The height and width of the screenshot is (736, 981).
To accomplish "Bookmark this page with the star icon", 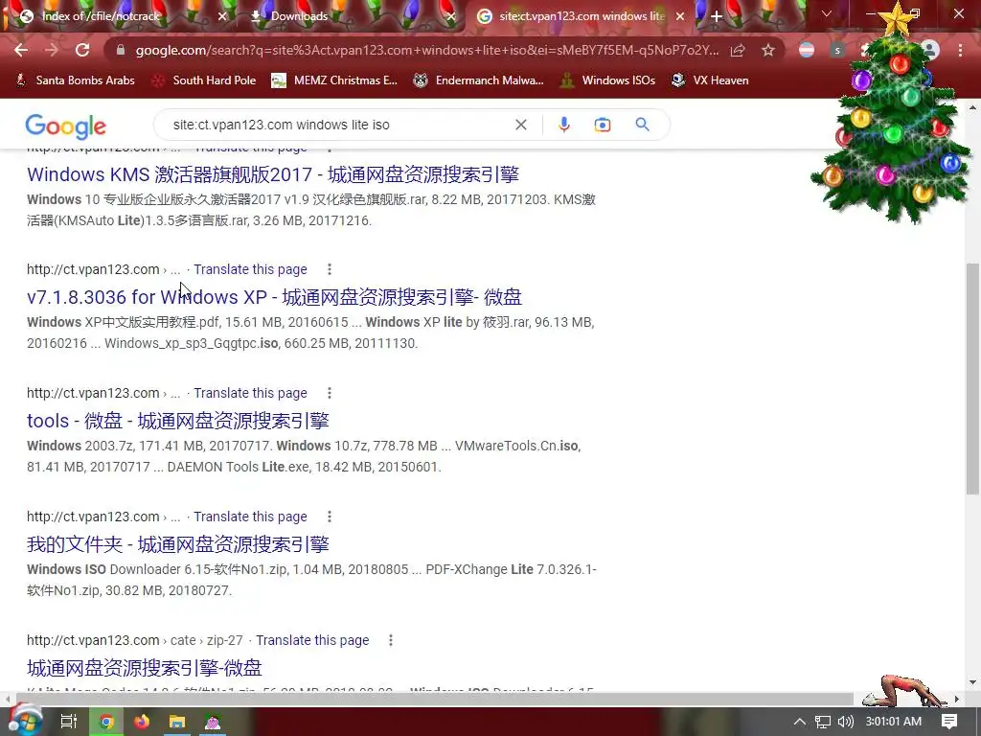I will click(768, 50).
